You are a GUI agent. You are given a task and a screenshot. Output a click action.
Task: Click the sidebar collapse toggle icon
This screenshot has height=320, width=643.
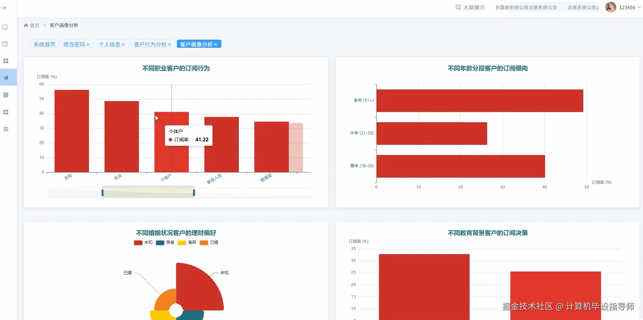[x=3, y=8]
